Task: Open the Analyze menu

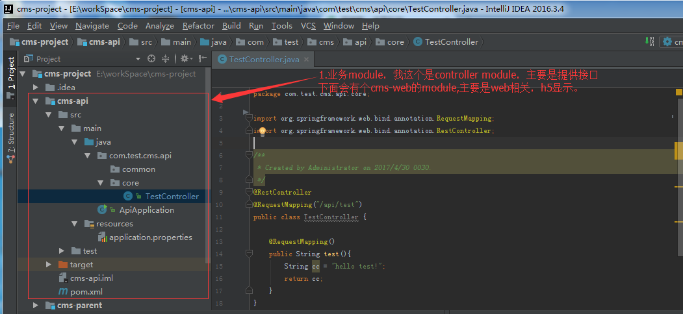Action: tap(160, 26)
